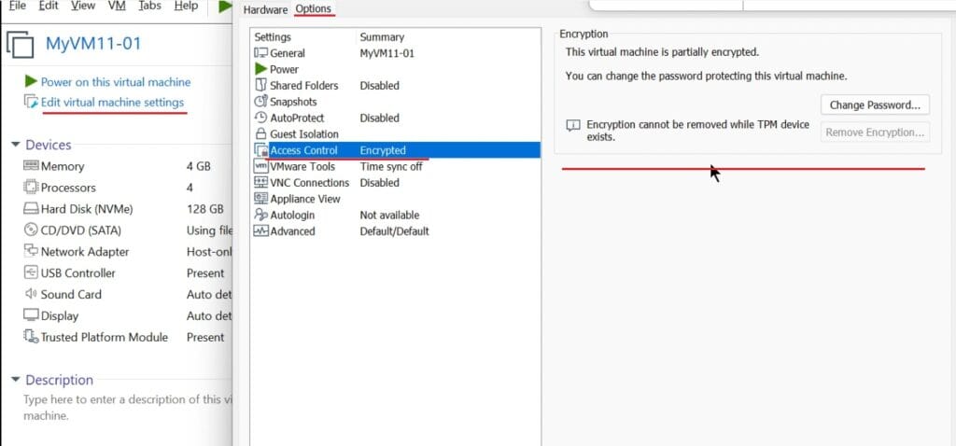Click the VNC Connections icon
The height and width of the screenshot is (446, 956).
coord(261,182)
